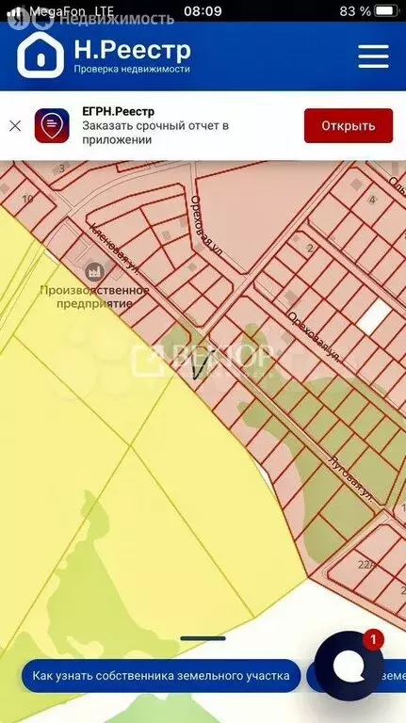Select plot number 4 on map

click(372, 200)
